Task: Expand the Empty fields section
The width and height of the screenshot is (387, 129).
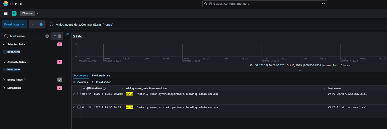Action: pyautogui.click(x=4, y=80)
